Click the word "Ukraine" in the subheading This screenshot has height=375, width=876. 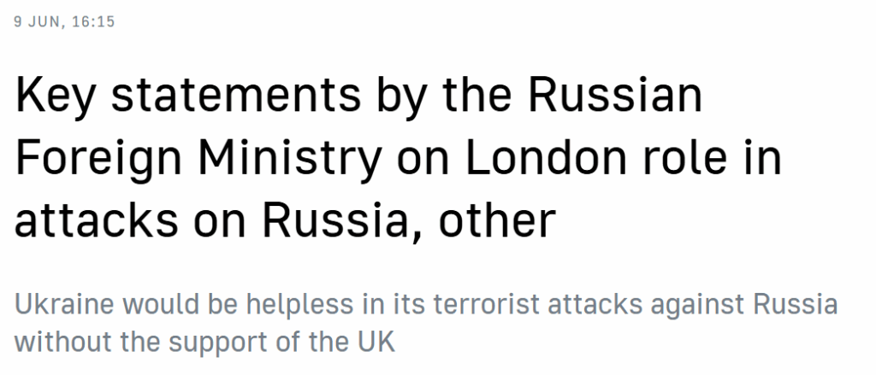coord(64,304)
